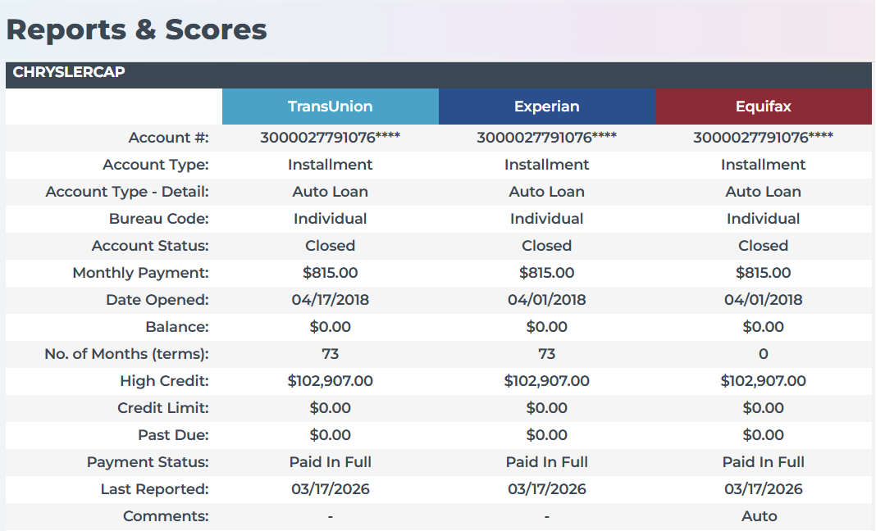This screenshot has width=876, height=531.
Task: Select the Credit Limit label
Action: pos(163,408)
